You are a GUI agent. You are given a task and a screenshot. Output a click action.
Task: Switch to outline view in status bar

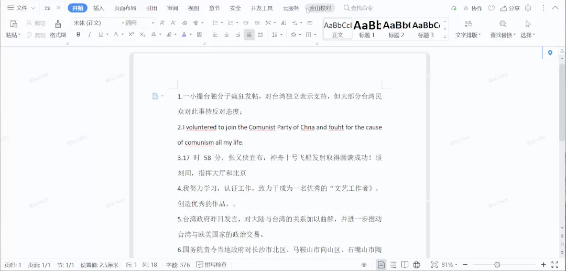coord(394,265)
